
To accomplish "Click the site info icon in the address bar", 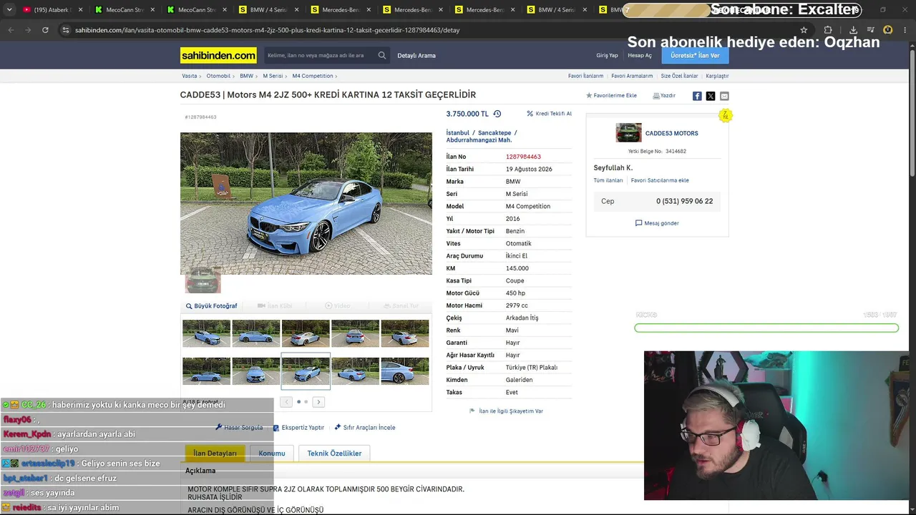I will point(66,30).
